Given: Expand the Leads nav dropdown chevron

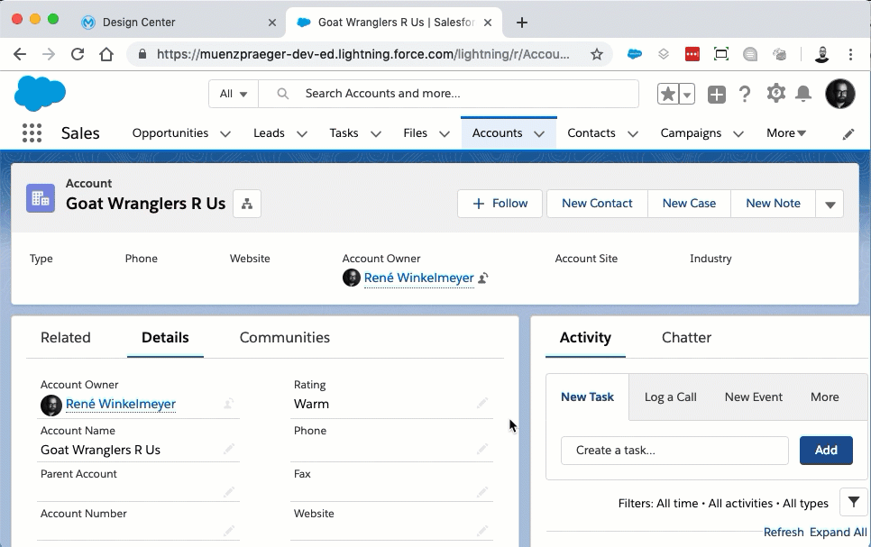Looking at the screenshot, I should [x=302, y=134].
